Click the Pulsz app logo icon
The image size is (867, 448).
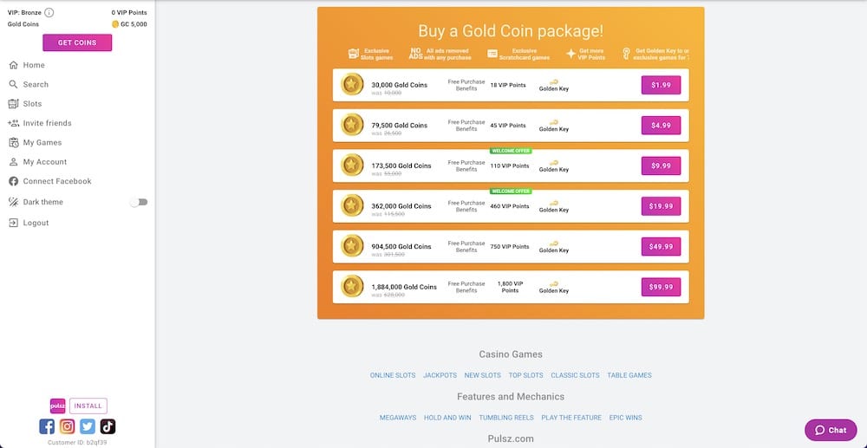[x=57, y=406]
